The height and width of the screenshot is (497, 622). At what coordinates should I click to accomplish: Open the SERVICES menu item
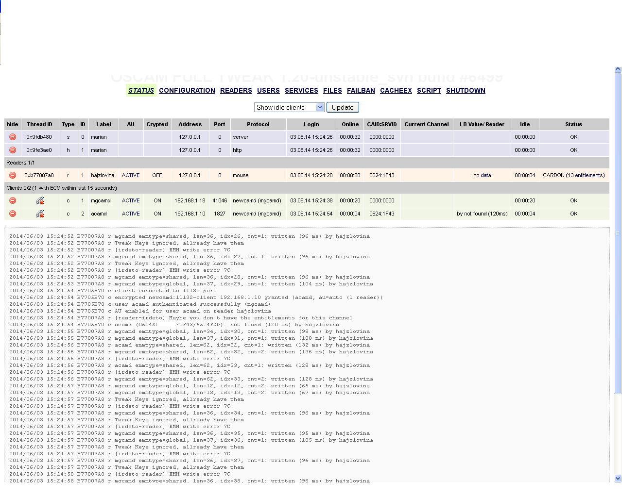click(301, 91)
